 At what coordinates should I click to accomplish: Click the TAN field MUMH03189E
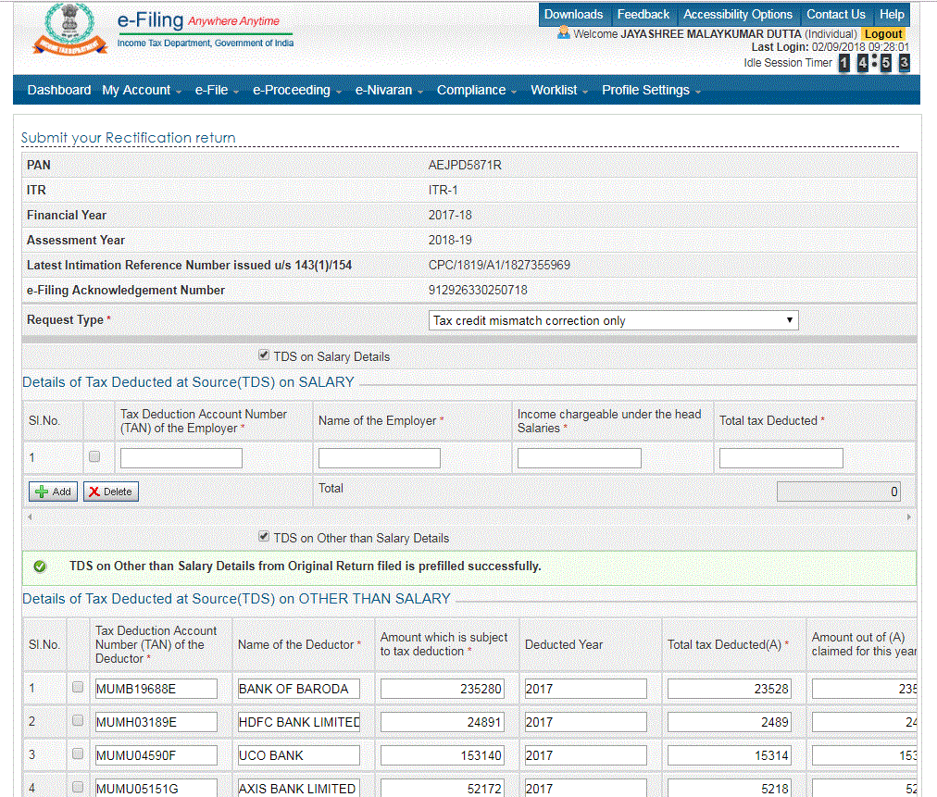click(156, 722)
